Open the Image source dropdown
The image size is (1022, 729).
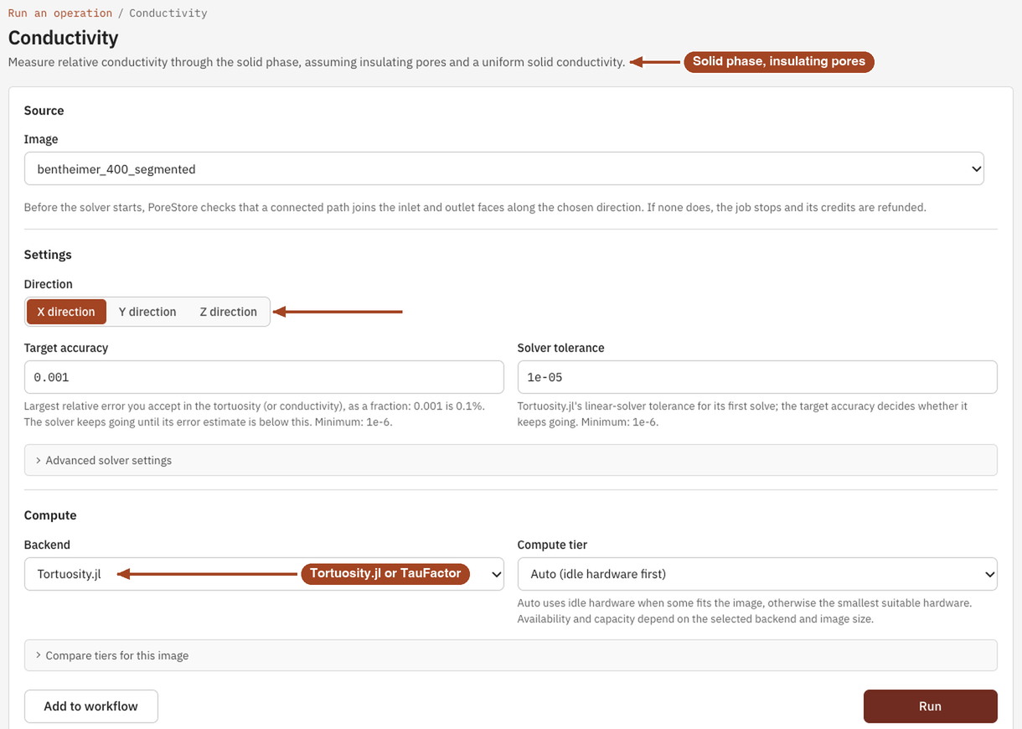504,168
